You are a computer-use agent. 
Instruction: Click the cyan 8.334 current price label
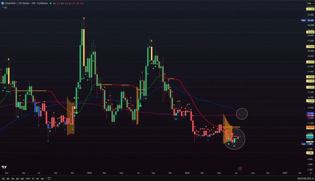pyautogui.click(x=310, y=137)
